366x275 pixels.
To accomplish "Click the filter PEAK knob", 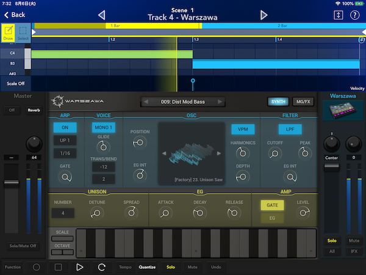I will [305, 153].
